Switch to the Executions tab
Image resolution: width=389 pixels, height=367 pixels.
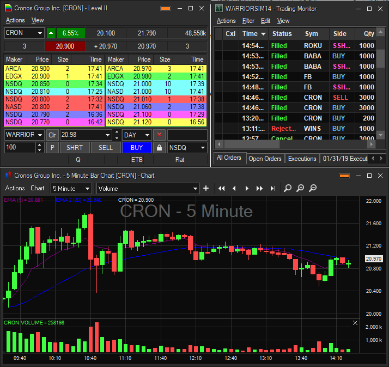[302, 159]
